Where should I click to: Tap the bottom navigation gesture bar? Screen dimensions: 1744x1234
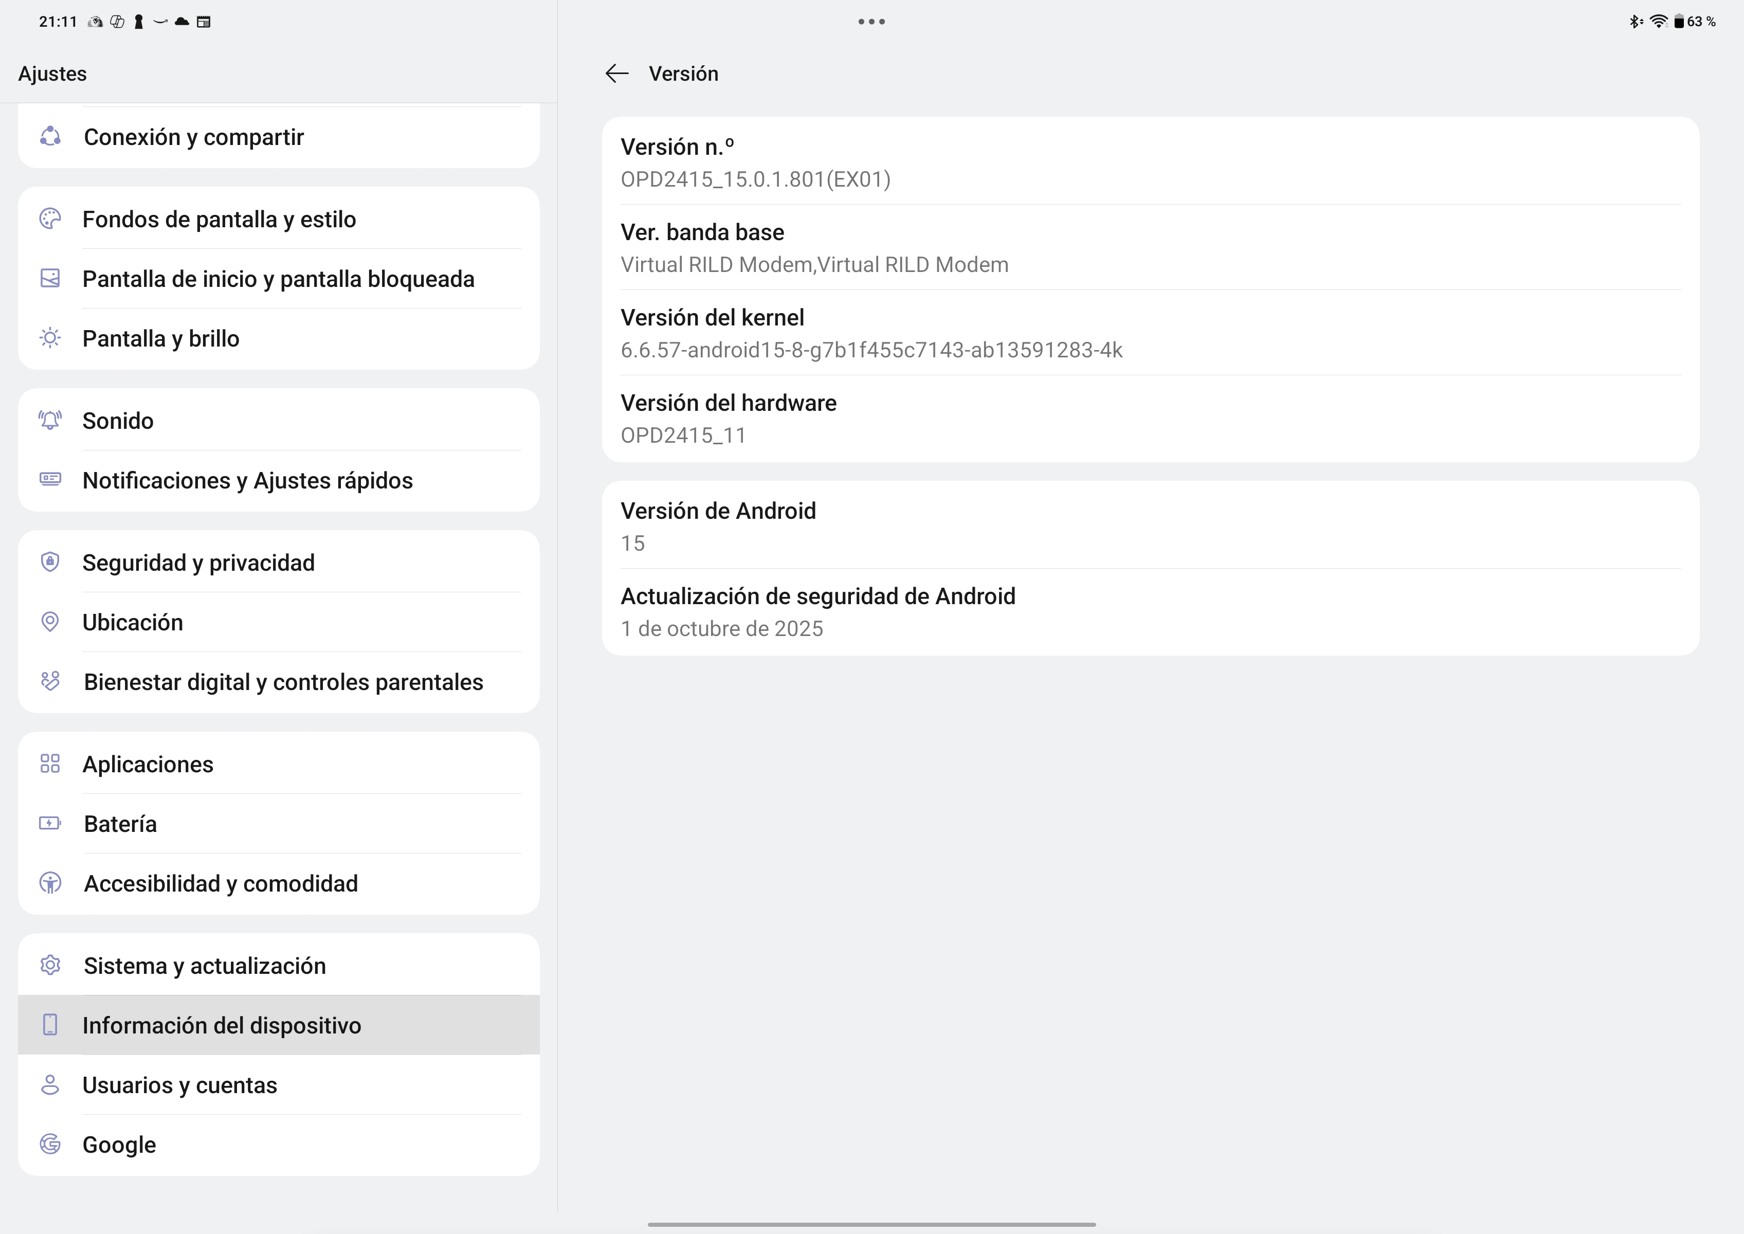(871, 1224)
